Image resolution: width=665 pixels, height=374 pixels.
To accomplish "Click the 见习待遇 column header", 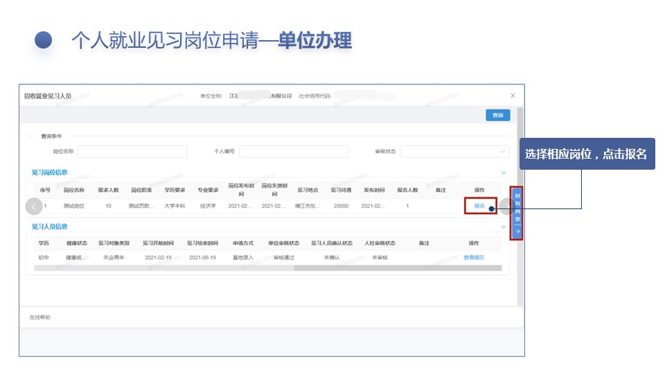I will tap(340, 190).
